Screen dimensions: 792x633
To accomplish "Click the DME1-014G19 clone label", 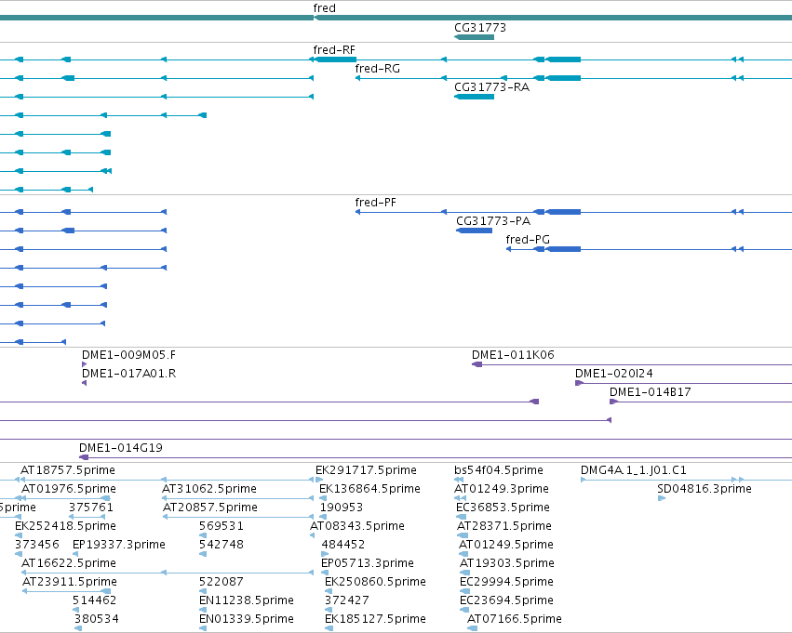I will pyautogui.click(x=121, y=448).
